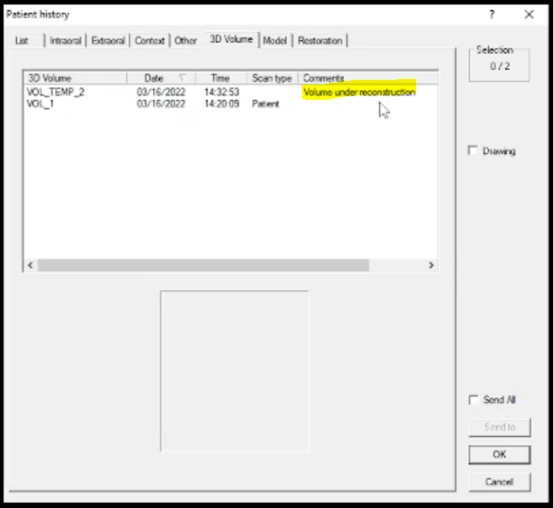
Task: Switch to the List tab
Action: [22, 41]
